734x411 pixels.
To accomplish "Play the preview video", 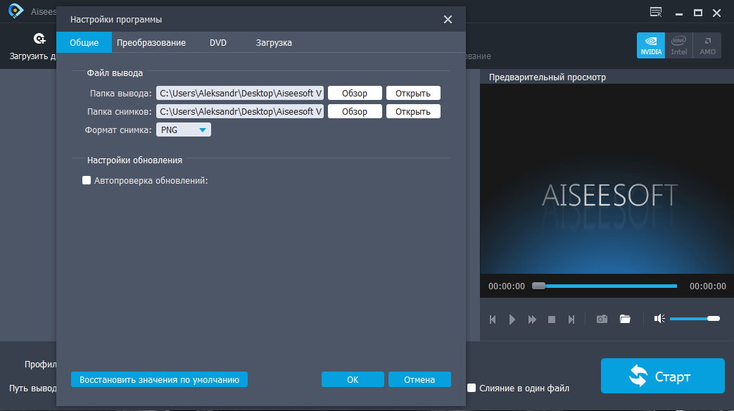I will click(x=512, y=320).
